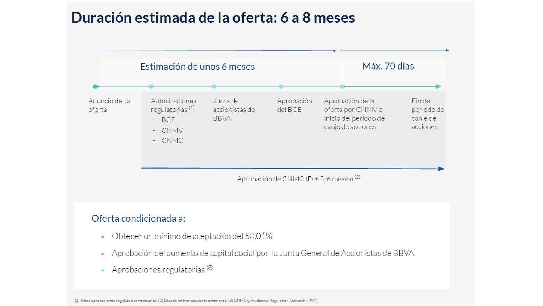Click the "Aprobación de CNMC (D + 5/6 meses)" caption
Viewport: 543px width, 306px height.
point(298,179)
